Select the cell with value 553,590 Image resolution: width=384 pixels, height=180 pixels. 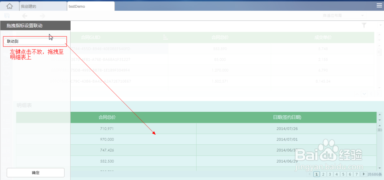(220, 48)
